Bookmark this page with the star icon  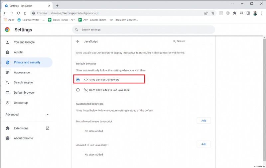coord(213,13)
